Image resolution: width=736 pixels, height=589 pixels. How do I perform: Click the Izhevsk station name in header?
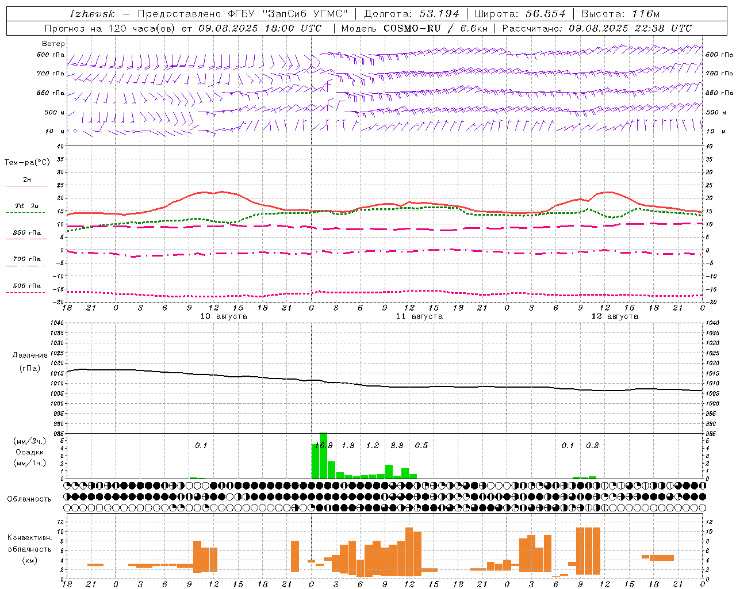(92, 14)
